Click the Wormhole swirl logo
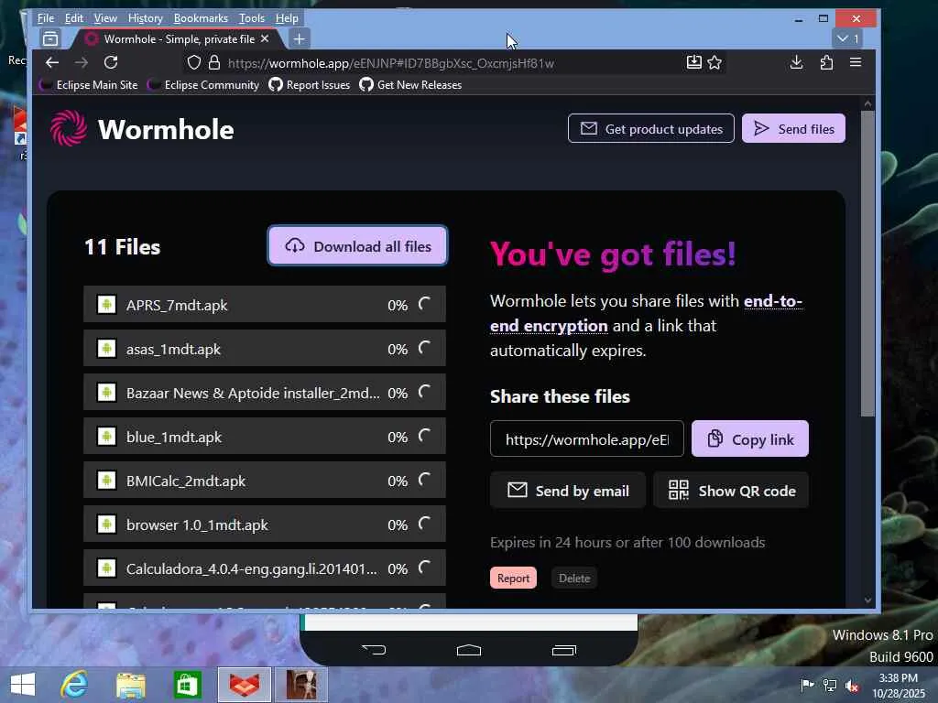Image resolution: width=938 pixels, height=703 pixels. point(69,128)
